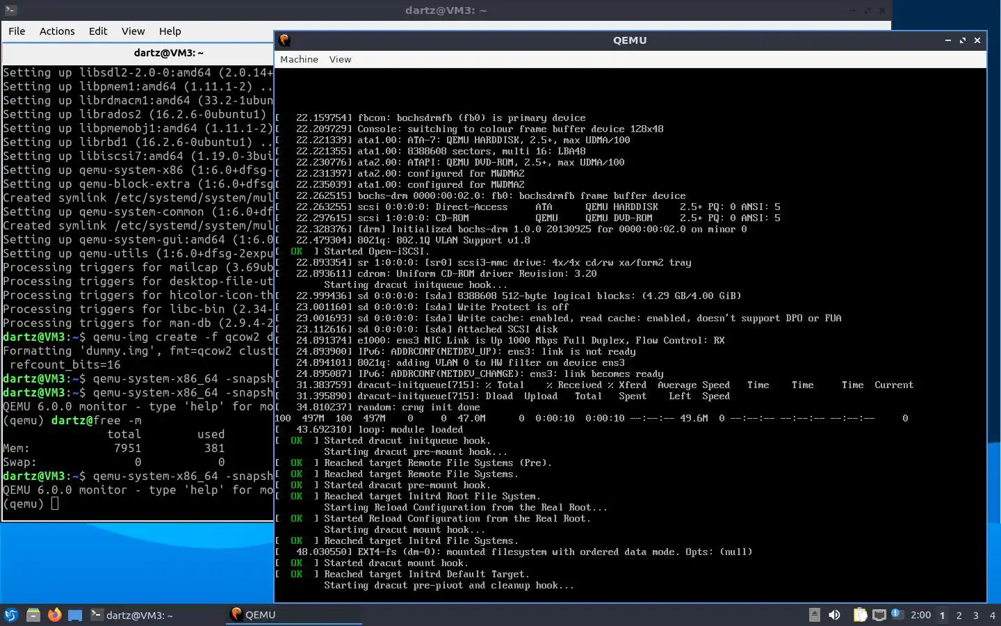
Task: Click 'Setting up libsdl2-2.0-0:amd64' terminal line
Action: pos(138,72)
